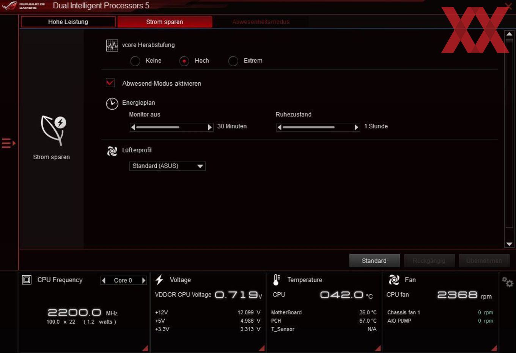Expand the Fan panel corner triangle
The height and width of the screenshot is (353, 516).
(494, 348)
